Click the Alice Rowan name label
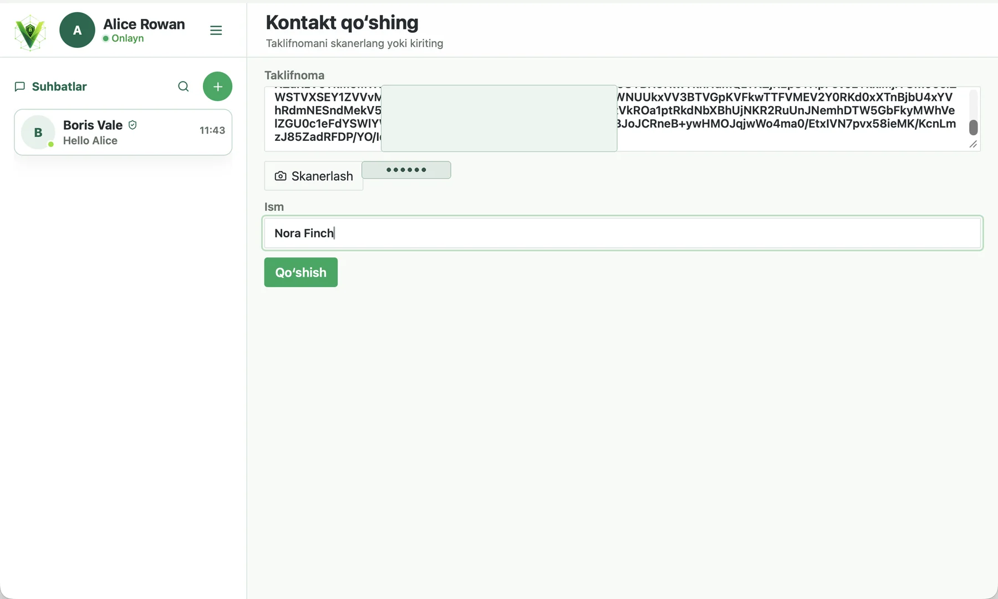The width and height of the screenshot is (998, 599). coord(144,24)
